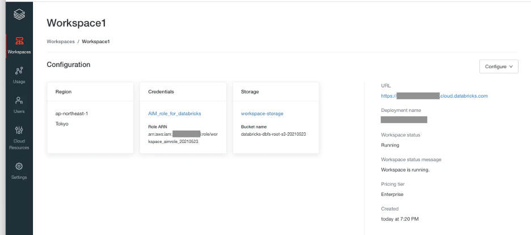Expand the Configure dropdown button
531x235 pixels.
(x=499, y=67)
